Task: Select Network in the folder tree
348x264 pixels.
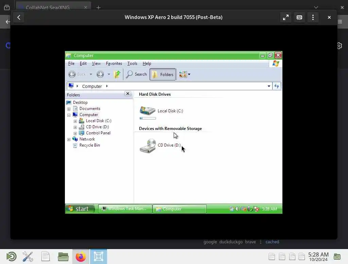Action: pyautogui.click(x=87, y=139)
